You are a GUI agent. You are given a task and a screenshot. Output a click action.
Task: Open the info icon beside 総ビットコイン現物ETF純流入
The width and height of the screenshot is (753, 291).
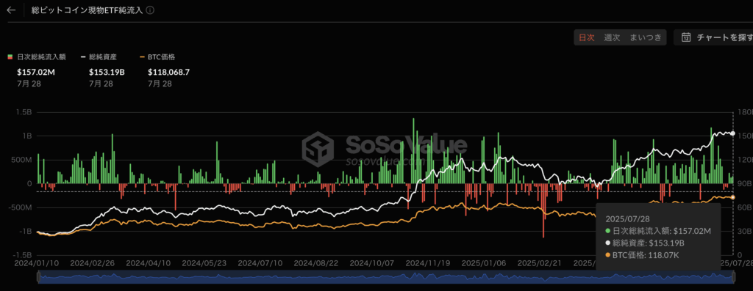pos(150,10)
